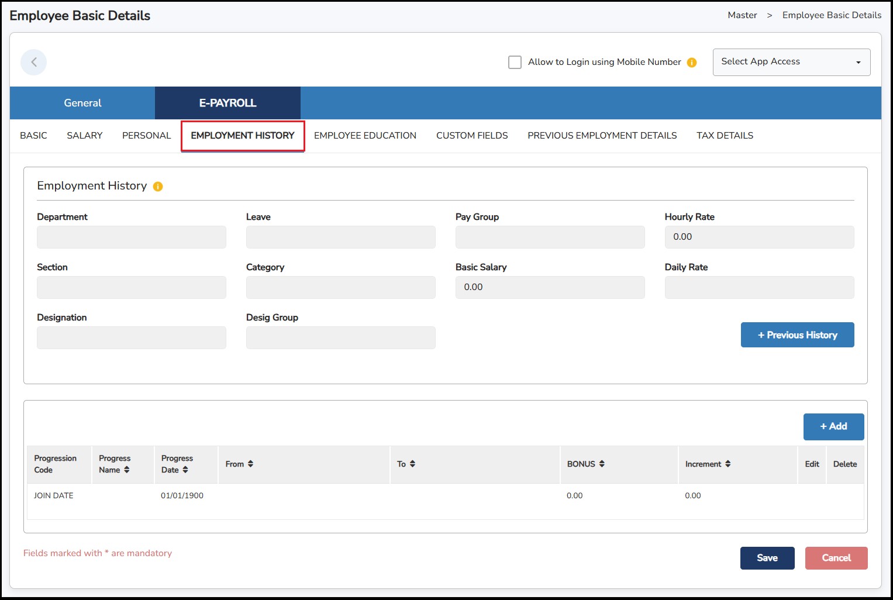Add a new progression record
The height and width of the screenshot is (600, 893).
833,426
